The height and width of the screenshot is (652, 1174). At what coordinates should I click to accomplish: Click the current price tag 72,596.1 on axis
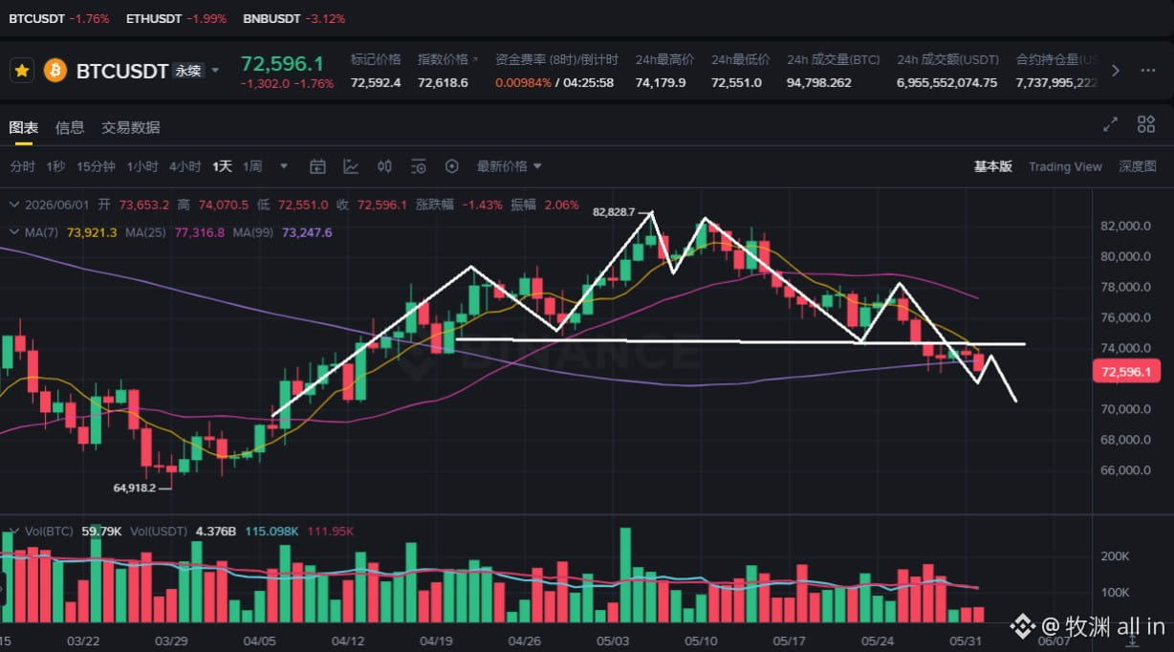[x=1125, y=372]
